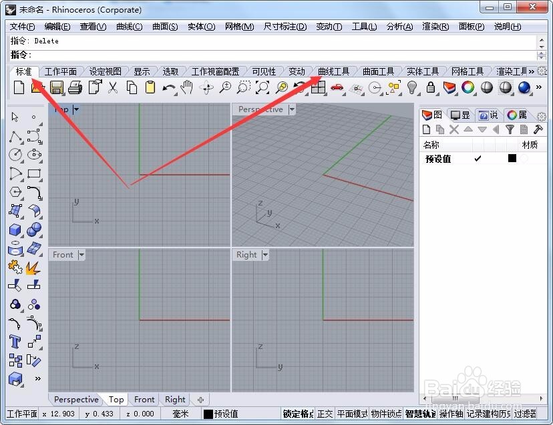Click the black color swatch of 预设值 layer

[x=512, y=158]
